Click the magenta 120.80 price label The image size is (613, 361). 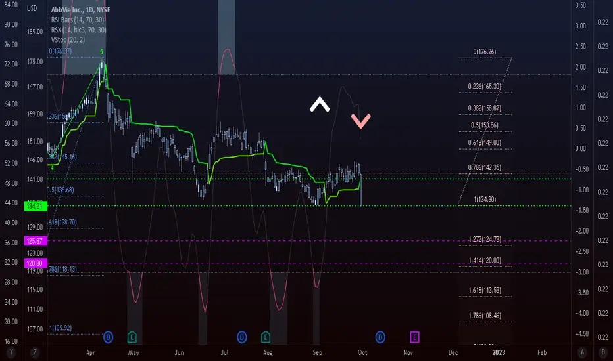pyautogui.click(x=36, y=263)
